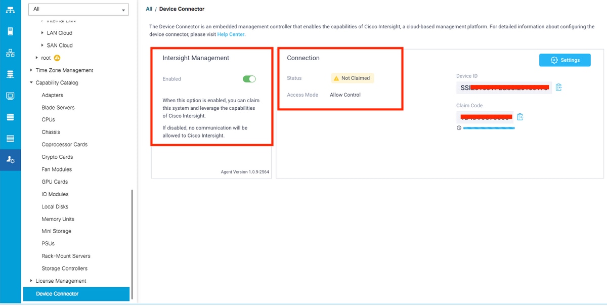Expand the Time Zone Management arrow
Image resolution: width=607 pixels, height=307 pixels.
click(x=31, y=70)
